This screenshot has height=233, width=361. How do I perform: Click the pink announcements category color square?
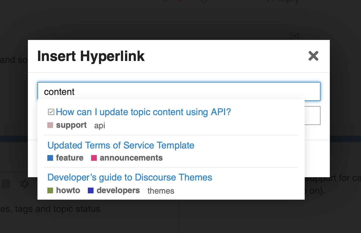94,158
